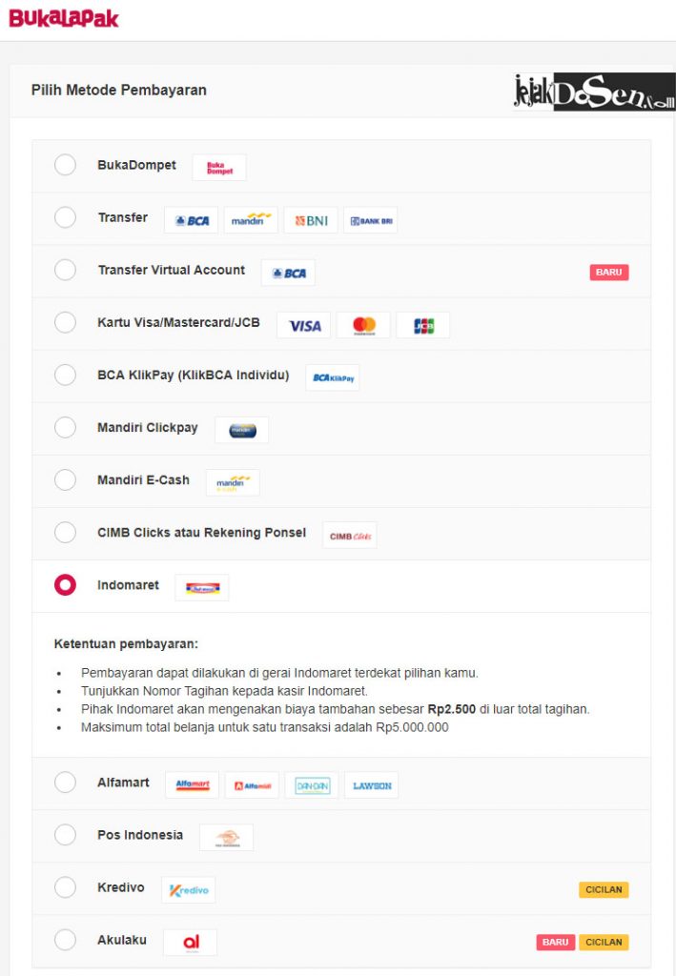Screen dimensions: 676x976
Task: Click the BARU badge on Akulaku row
Action: pyautogui.click(x=555, y=943)
